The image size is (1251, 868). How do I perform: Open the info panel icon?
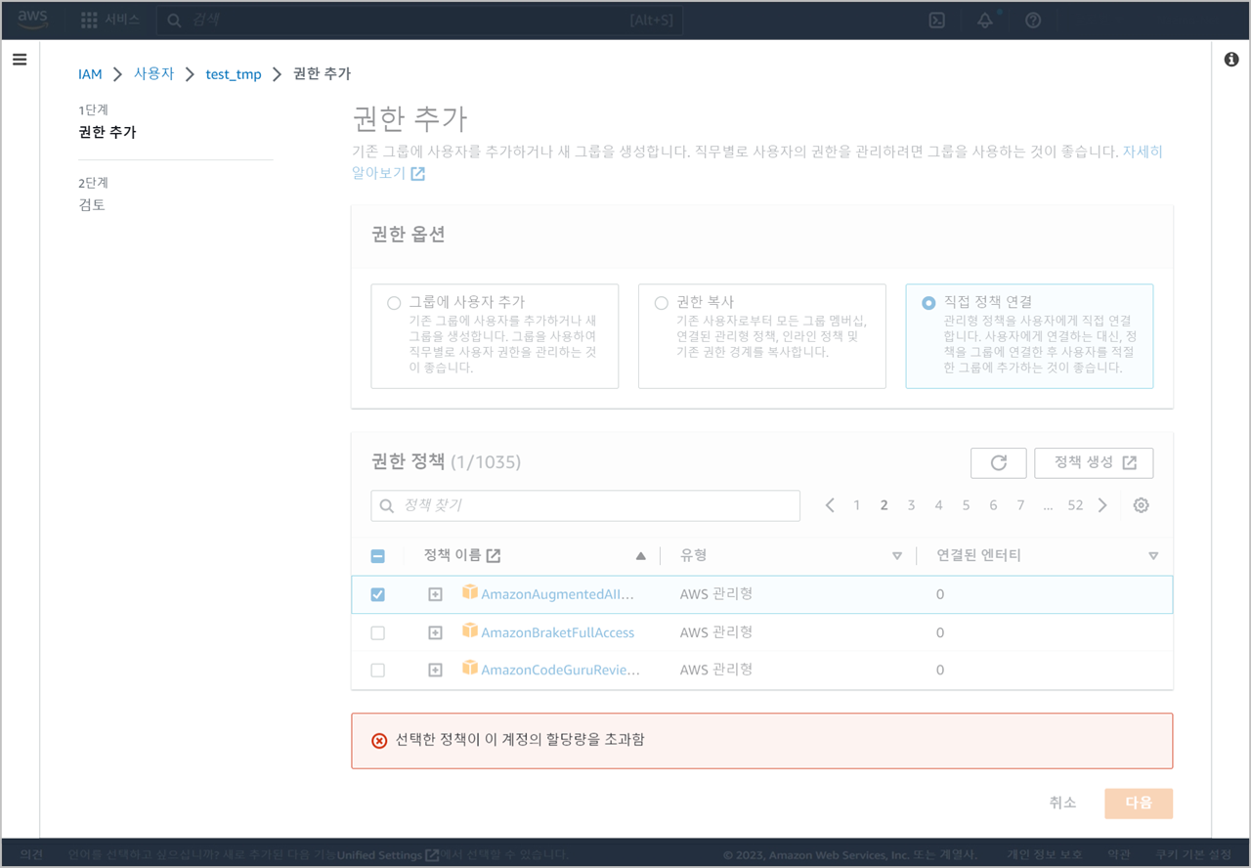(1231, 60)
